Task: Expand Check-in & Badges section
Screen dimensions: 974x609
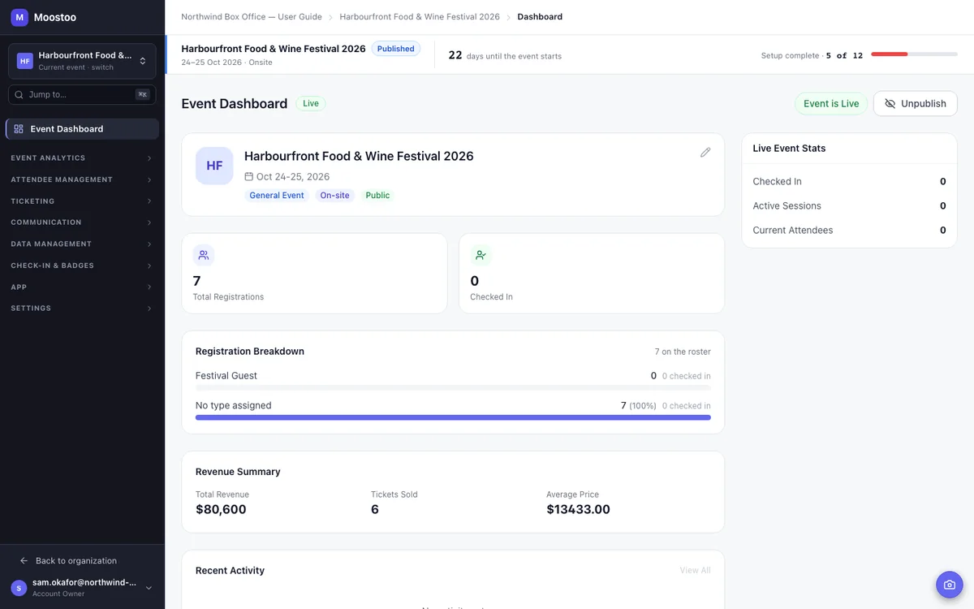Action: point(82,266)
